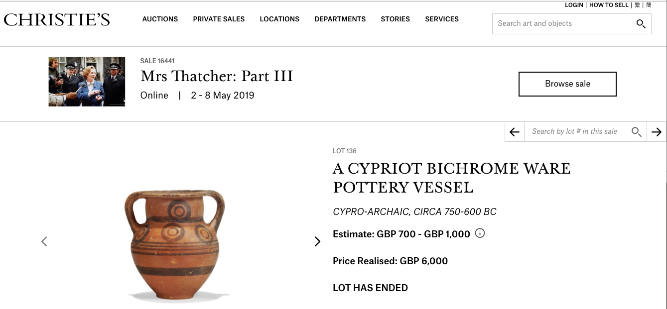
Task: Show previous image of the vessel
Action: click(x=44, y=241)
